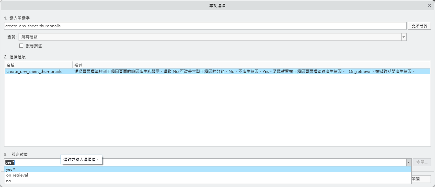
Task: Sort by the 名稱 column header
Action: click(38, 65)
